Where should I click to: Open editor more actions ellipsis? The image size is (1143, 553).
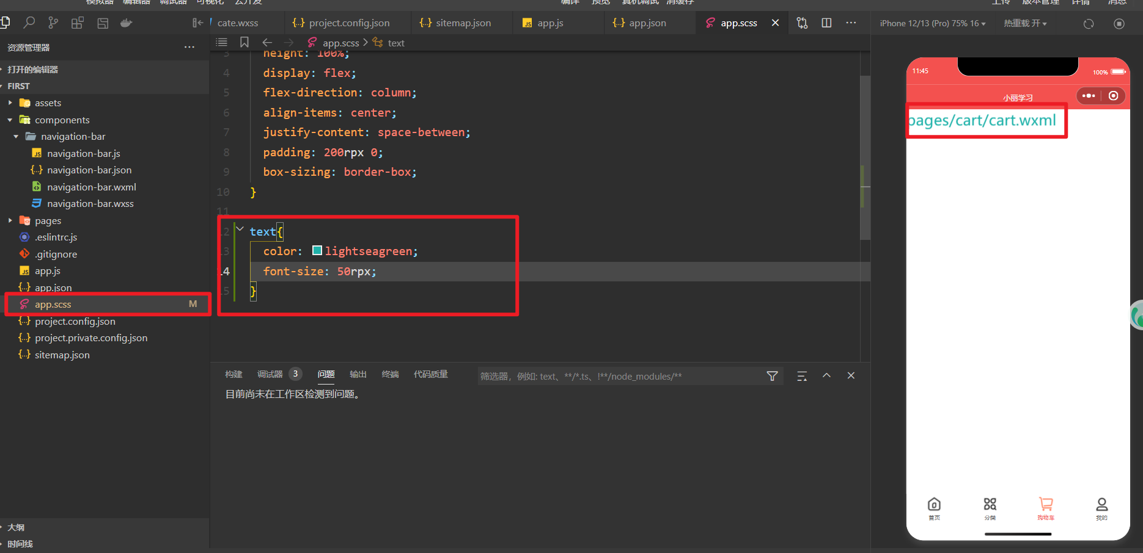(851, 23)
